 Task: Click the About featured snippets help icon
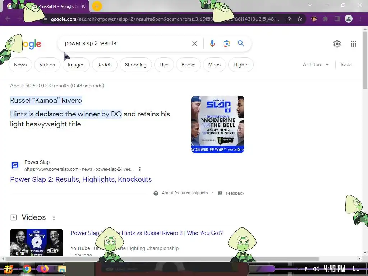pos(156,193)
